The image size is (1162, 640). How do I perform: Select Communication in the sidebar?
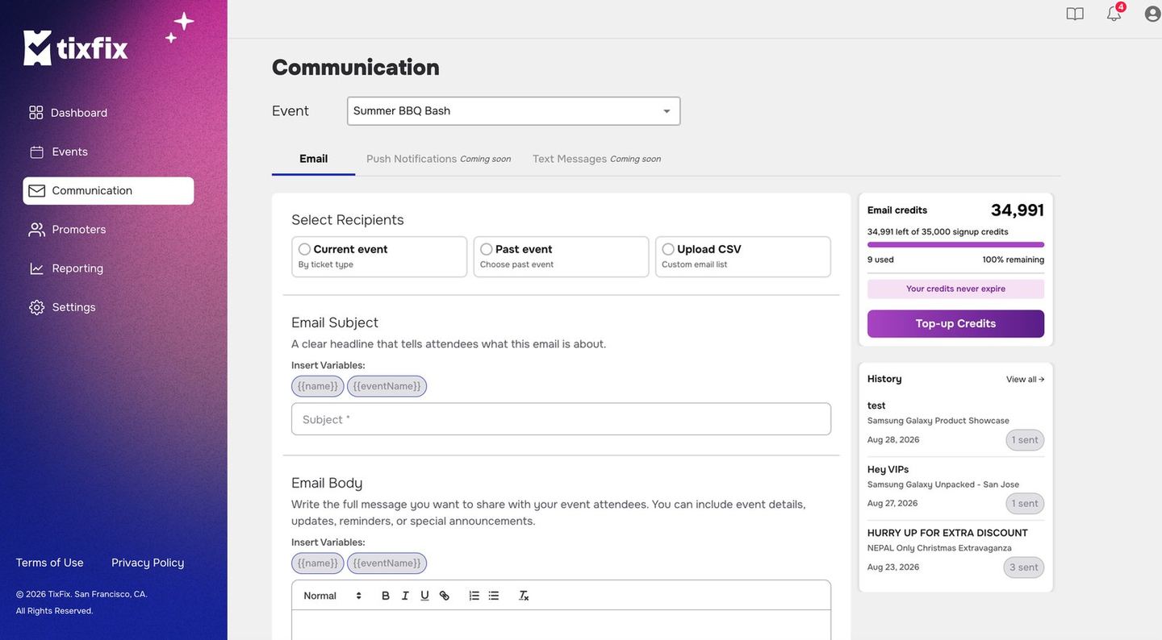[x=108, y=191]
